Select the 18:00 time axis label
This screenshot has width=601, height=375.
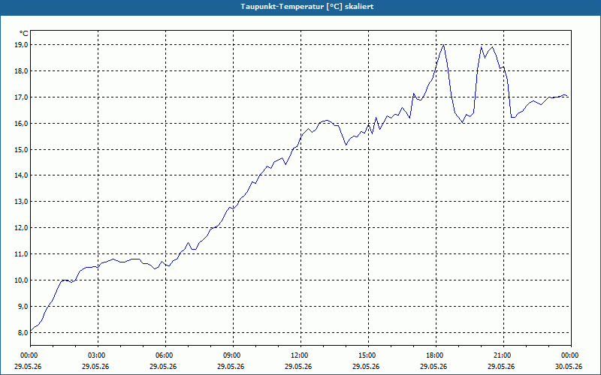pos(436,355)
